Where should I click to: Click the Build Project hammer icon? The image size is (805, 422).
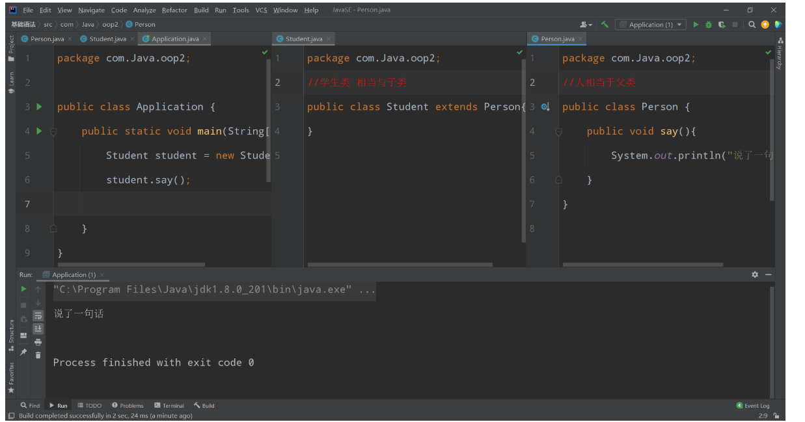pyautogui.click(x=605, y=24)
